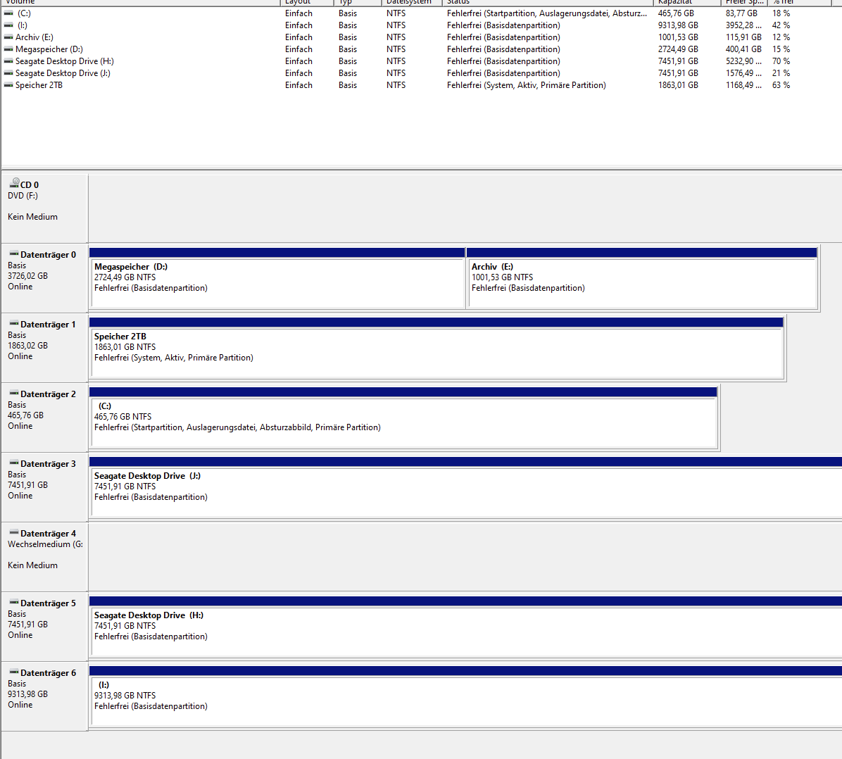The width and height of the screenshot is (842, 759).
Task: Click 'Online' status under Datenträger 2
Action: (x=20, y=426)
